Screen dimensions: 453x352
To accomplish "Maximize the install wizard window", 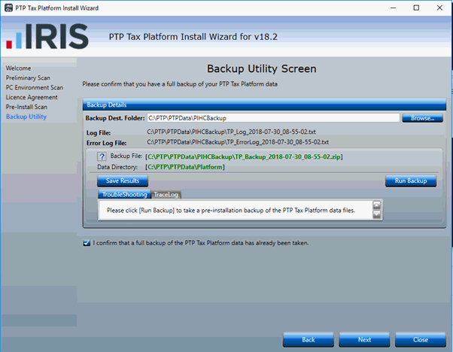I will pos(416,8).
